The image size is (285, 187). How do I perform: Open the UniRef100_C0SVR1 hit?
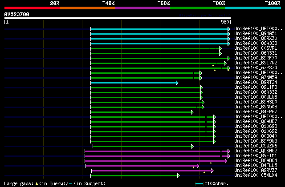tap(256, 48)
